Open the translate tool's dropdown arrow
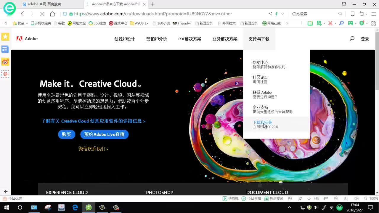The width and height of the screenshot is (379, 213). pyautogui.click(x=325, y=23)
